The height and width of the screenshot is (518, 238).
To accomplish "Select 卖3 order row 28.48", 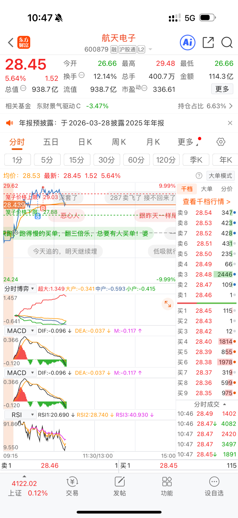I will (x=207, y=274).
